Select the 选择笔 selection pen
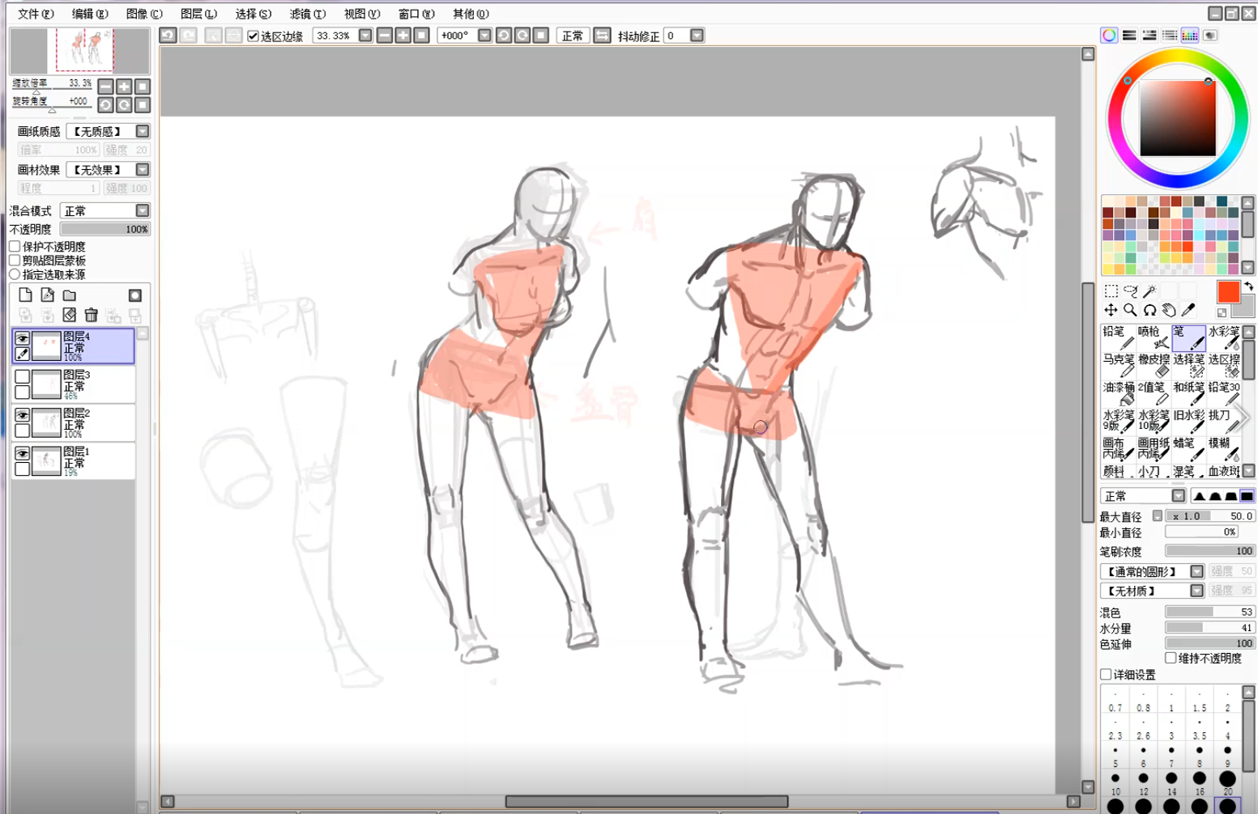1258x814 pixels. (x=1188, y=365)
